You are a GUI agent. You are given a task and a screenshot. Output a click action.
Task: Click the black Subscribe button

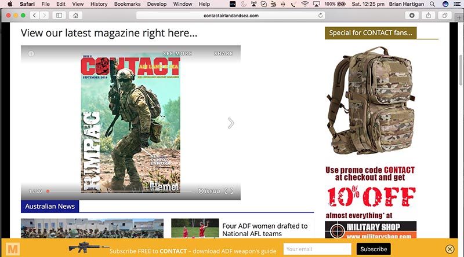tap(374, 249)
